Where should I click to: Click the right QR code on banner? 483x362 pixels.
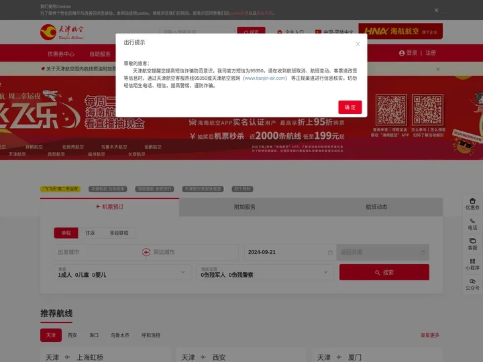click(x=427, y=109)
